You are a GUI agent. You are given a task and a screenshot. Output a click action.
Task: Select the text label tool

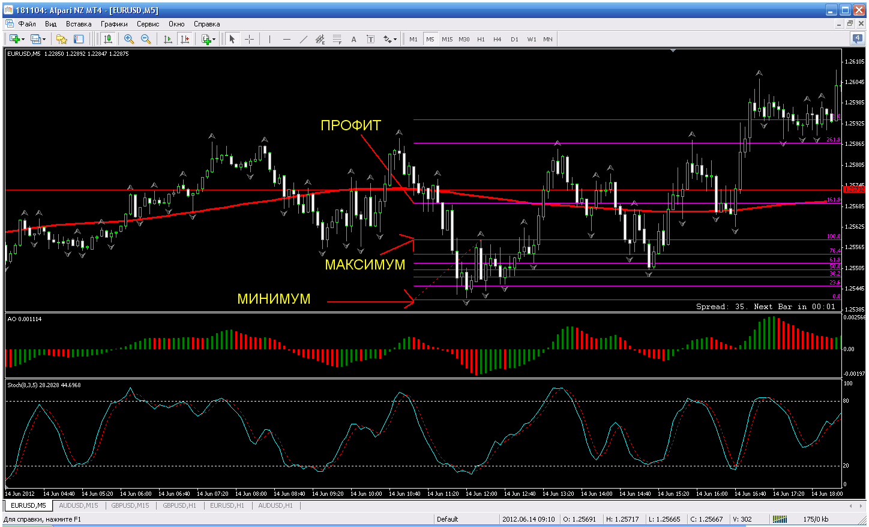pos(371,39)
